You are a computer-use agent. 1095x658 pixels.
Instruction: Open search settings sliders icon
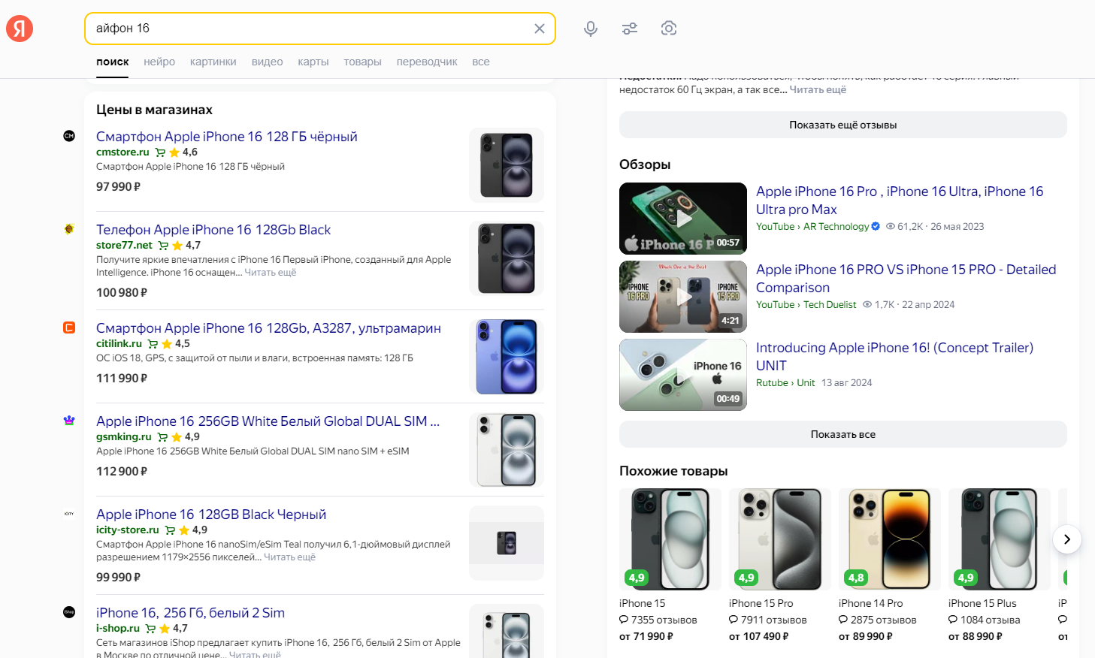click(x=630, y=29)
